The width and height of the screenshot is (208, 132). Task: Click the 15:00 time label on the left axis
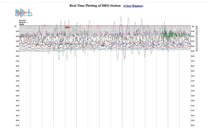[x=17, y=101]
